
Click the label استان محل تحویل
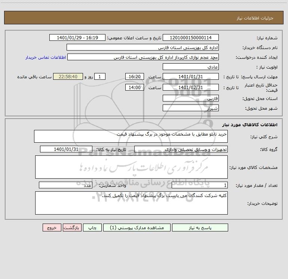260,98
